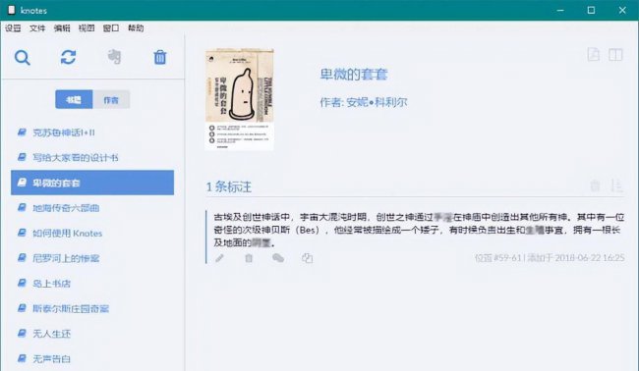Select the book 无声告白
639x371 pixels.
tap(92, 359)
